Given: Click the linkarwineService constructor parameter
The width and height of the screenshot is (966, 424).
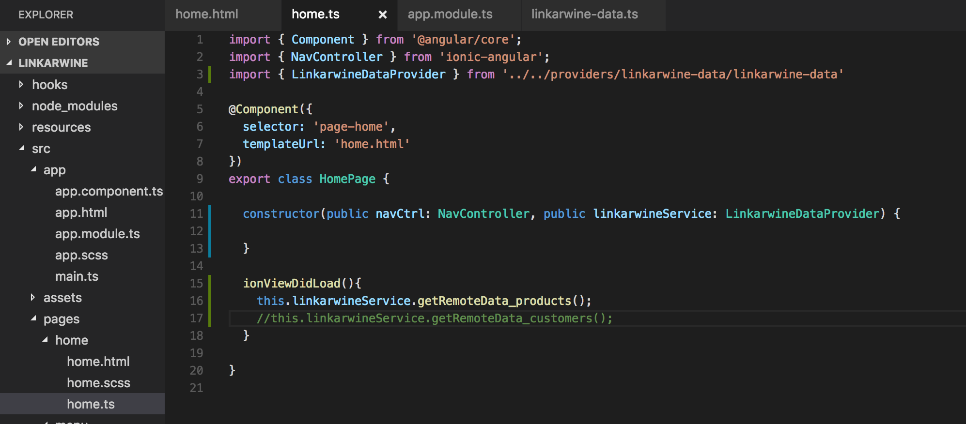Looking at the screenshot, I should pos(653,214).
